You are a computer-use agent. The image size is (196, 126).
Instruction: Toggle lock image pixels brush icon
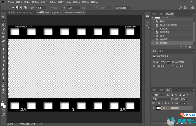point(162,103)
